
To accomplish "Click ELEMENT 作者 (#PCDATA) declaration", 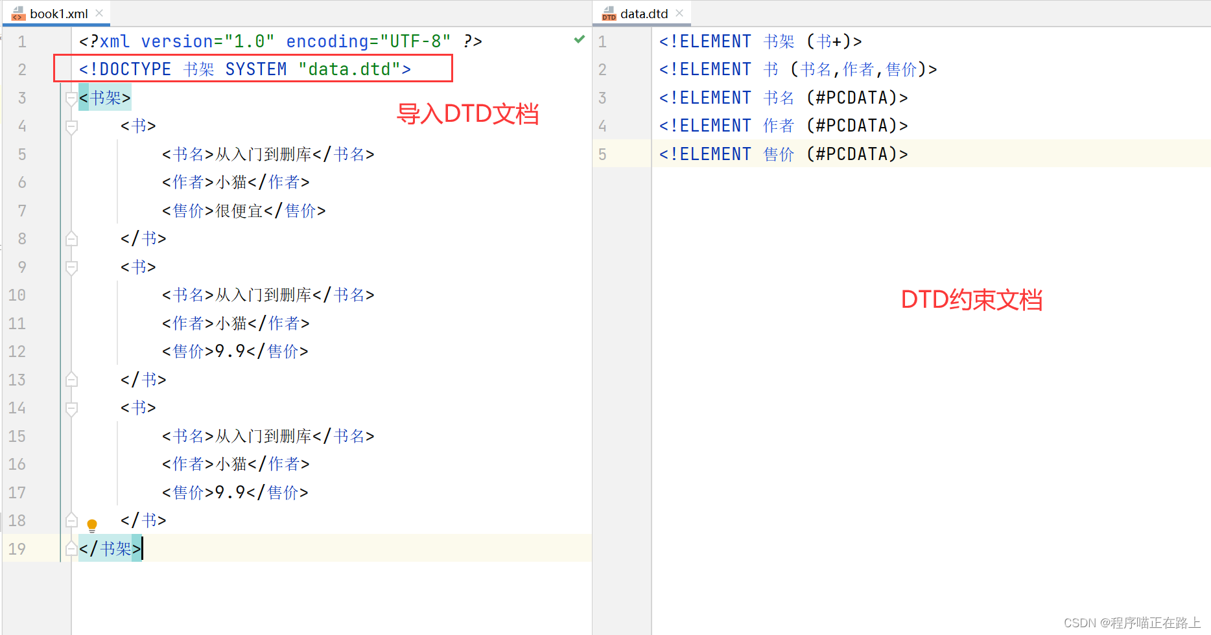I will coord(783,126).
